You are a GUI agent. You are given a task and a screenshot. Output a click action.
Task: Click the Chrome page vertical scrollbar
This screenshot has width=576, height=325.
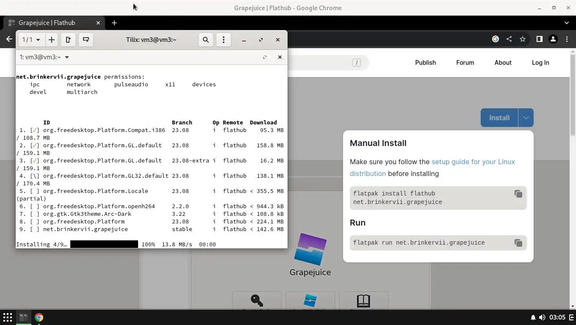(573, 95)
